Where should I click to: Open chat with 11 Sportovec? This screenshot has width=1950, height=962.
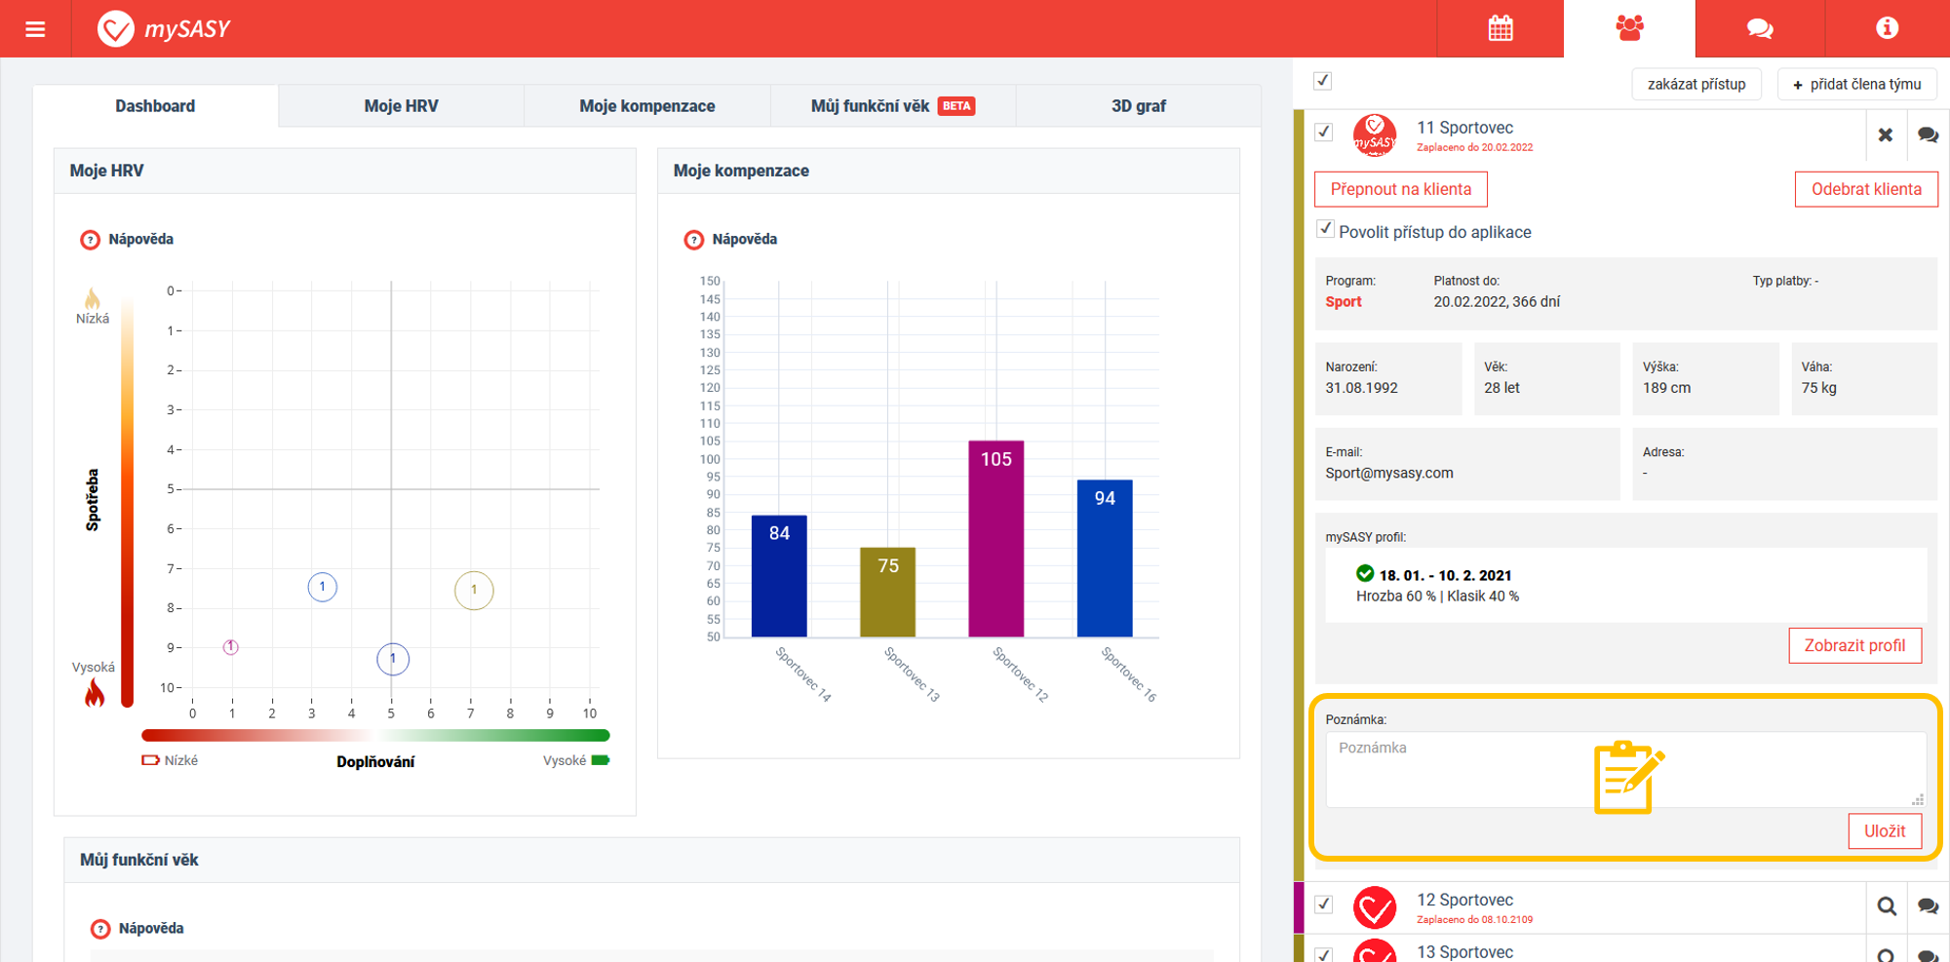(1928, 135)
